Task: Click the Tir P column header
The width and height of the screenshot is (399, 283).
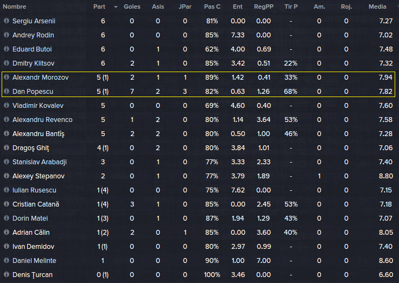Action: [x=290, y=7]
